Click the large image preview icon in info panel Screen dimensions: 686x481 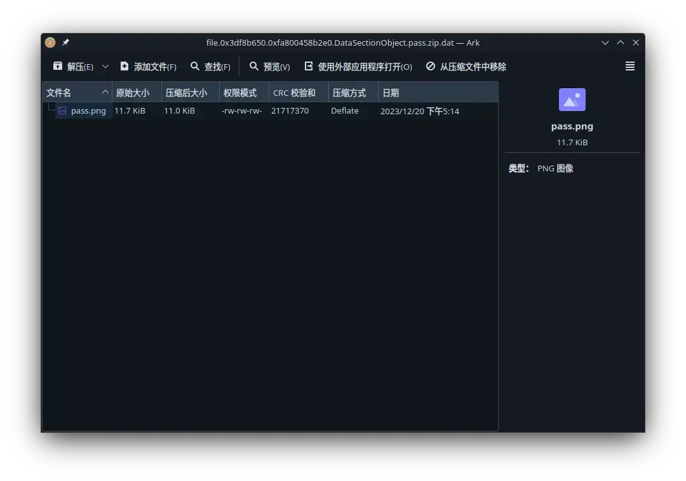tap(572, 100)
